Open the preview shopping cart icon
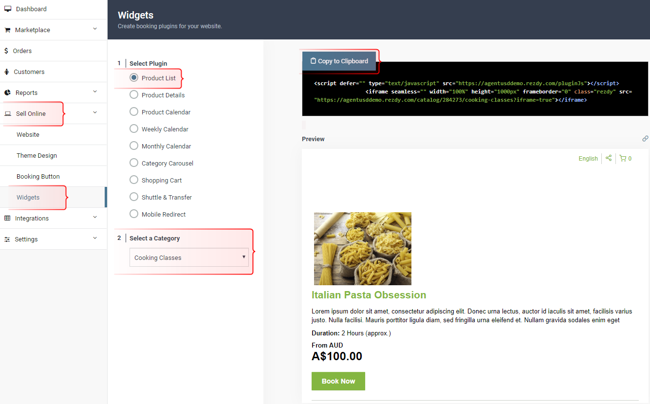Image resolution: width=650 pixels, height=404 pixels. point(623,158)
